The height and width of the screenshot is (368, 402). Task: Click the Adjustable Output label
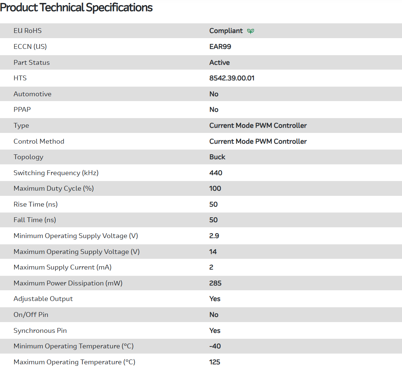[x=43, y=299]
